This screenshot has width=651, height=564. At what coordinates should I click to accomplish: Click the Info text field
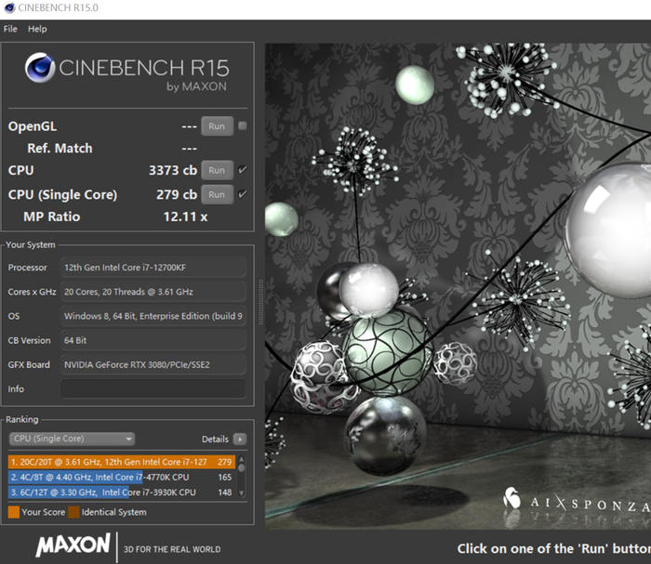pyautogui.click(x=153, y=388)
